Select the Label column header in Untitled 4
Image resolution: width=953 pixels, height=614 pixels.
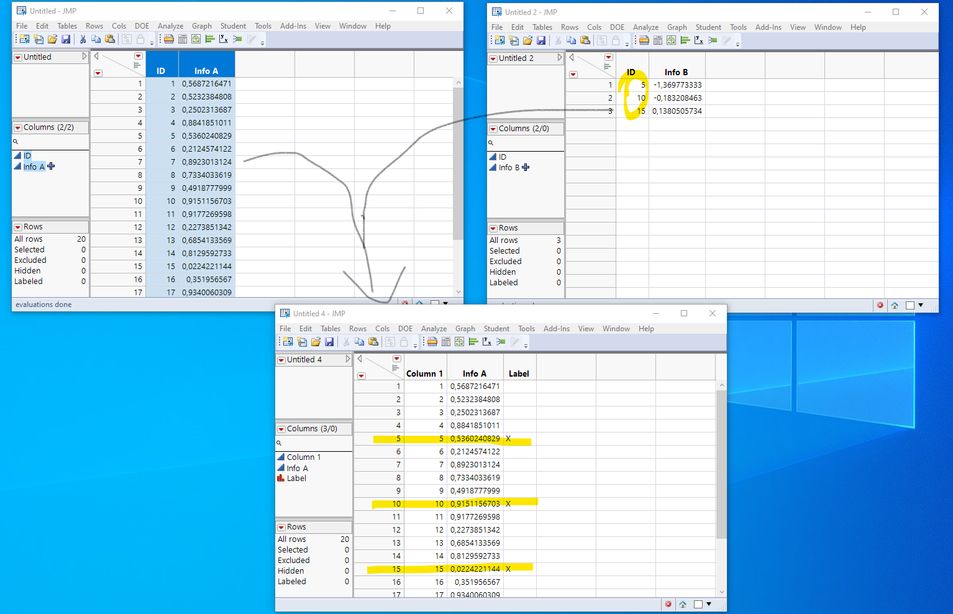pos(519,373)
